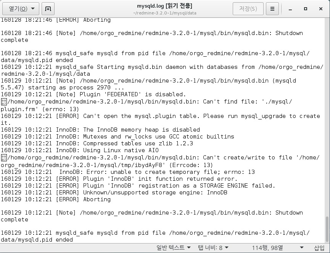Toggle the 삽입 insert mode indicator

pyautogui.click(x=319, y=248)
